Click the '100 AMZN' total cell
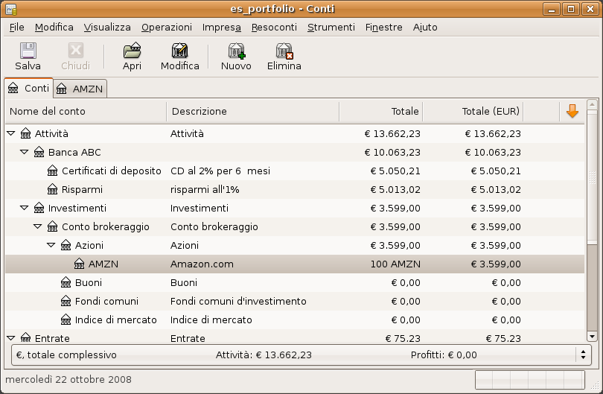 (395, 264)
